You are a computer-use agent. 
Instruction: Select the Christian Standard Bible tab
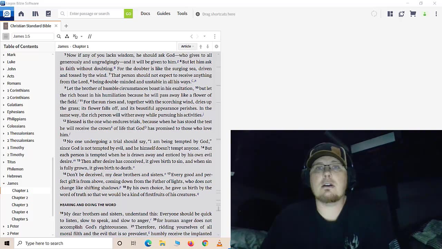coord(30,26)
